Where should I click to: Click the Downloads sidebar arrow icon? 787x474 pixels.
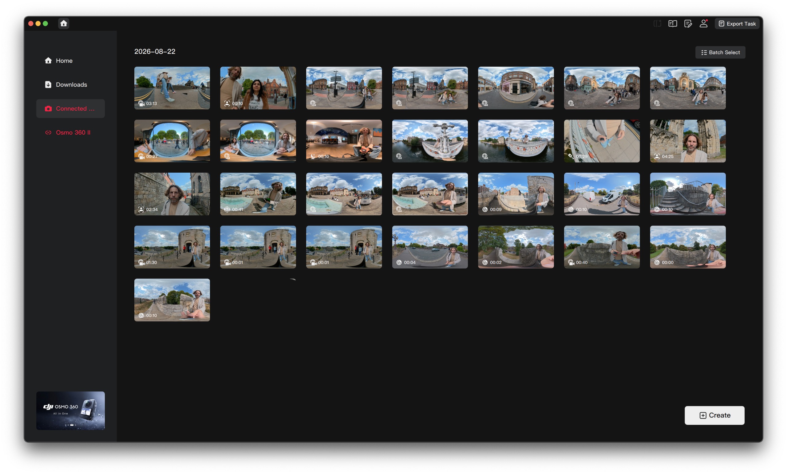click(48, 84)
